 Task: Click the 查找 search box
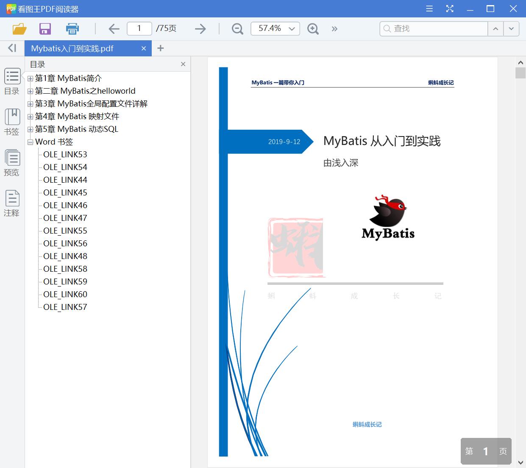[434, 28]
